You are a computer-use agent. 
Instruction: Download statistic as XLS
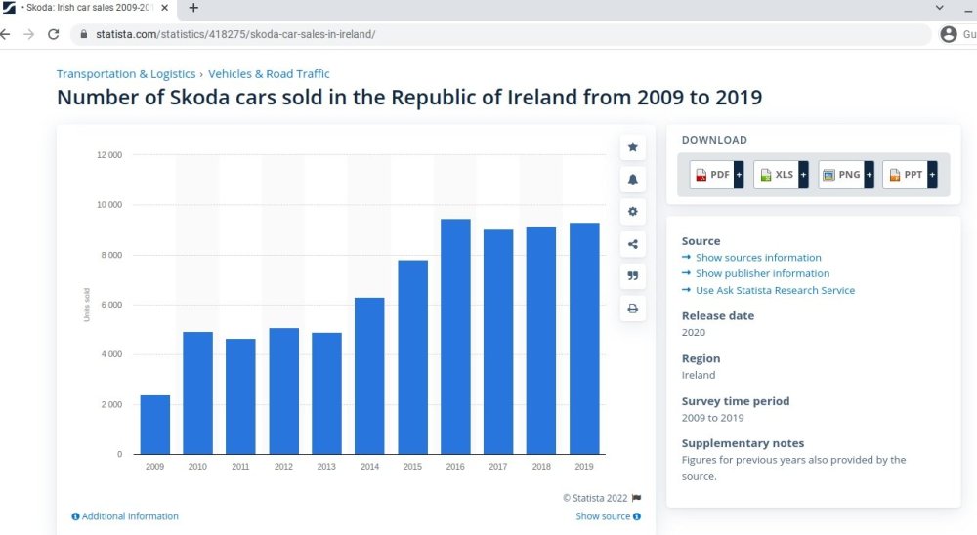777,175
